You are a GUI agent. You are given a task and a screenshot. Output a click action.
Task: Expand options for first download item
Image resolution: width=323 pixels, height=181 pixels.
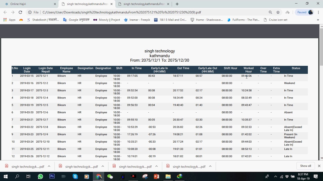[49, 166]
